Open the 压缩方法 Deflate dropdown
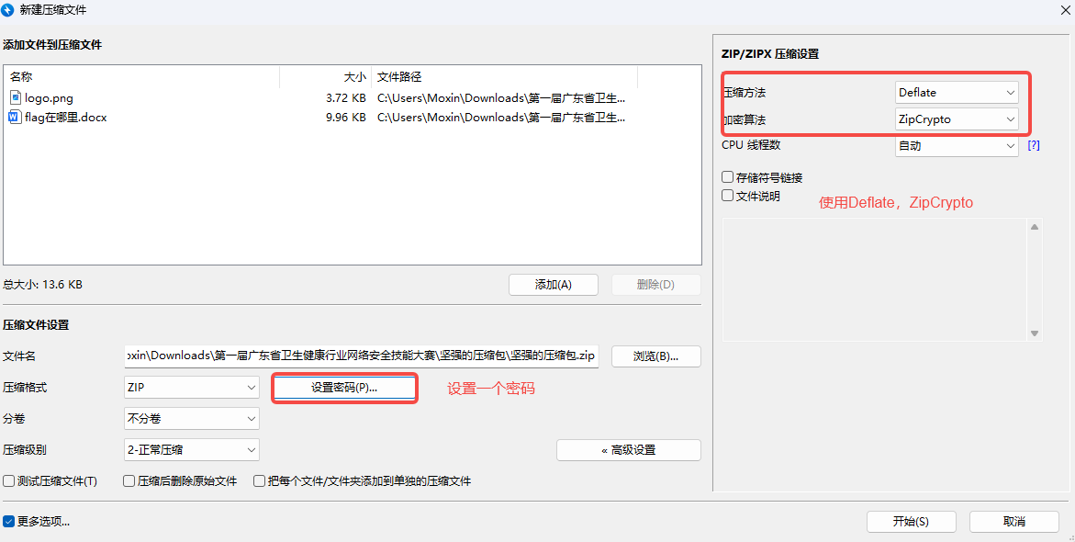Image resolution: width=1075 pixels, height=542 pixels. 957,93
